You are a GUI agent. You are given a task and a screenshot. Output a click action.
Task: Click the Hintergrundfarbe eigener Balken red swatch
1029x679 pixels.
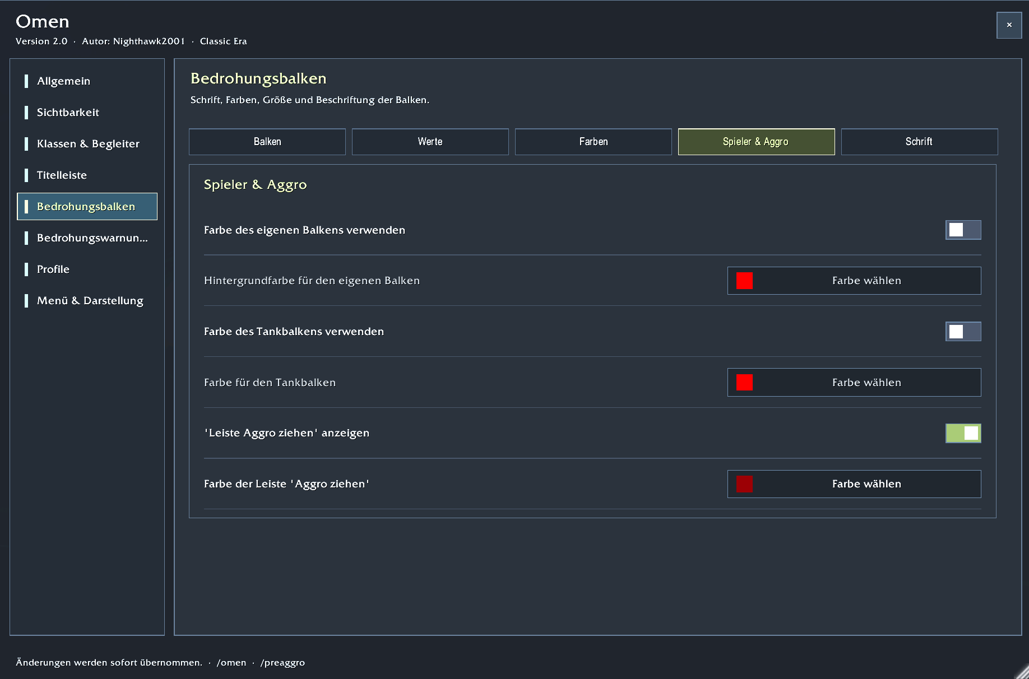pos(744,281)
